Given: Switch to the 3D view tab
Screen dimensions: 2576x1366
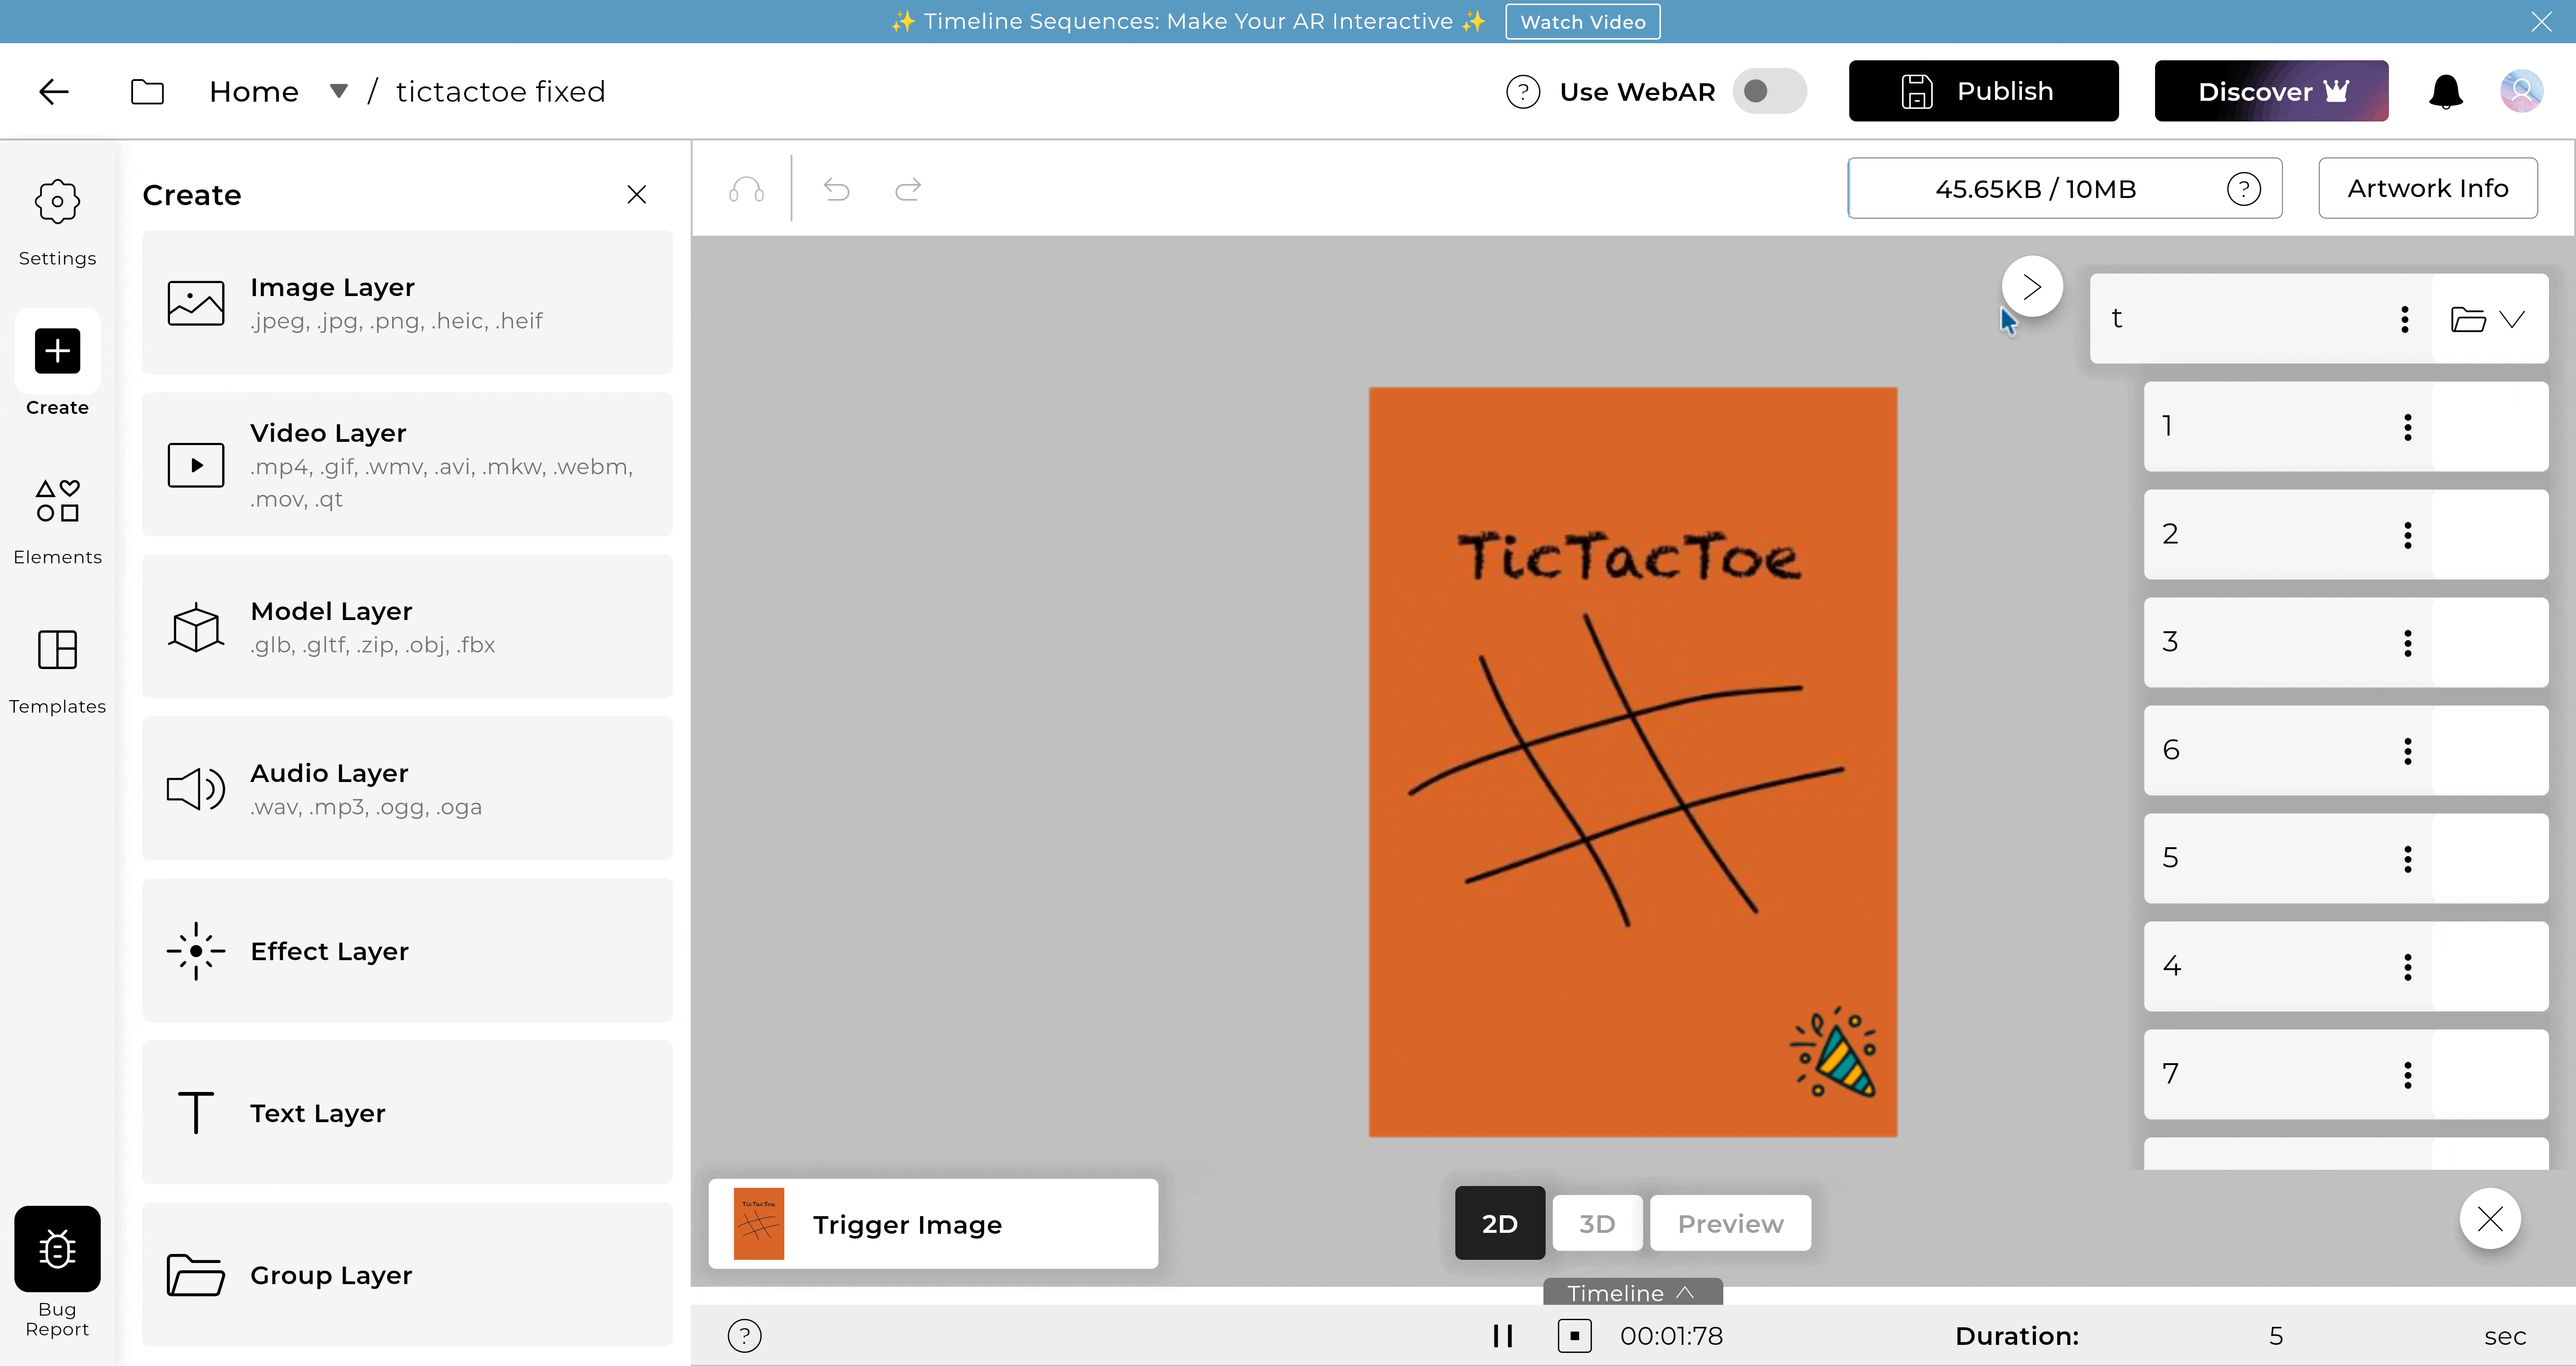Looking at the screenshot, I should 1597,1223.
